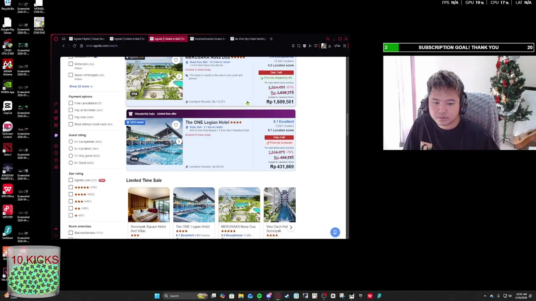536x301 pixels.
Task: Check Agoda Luxe star rating filter
Action: click(x=71, y=180)
